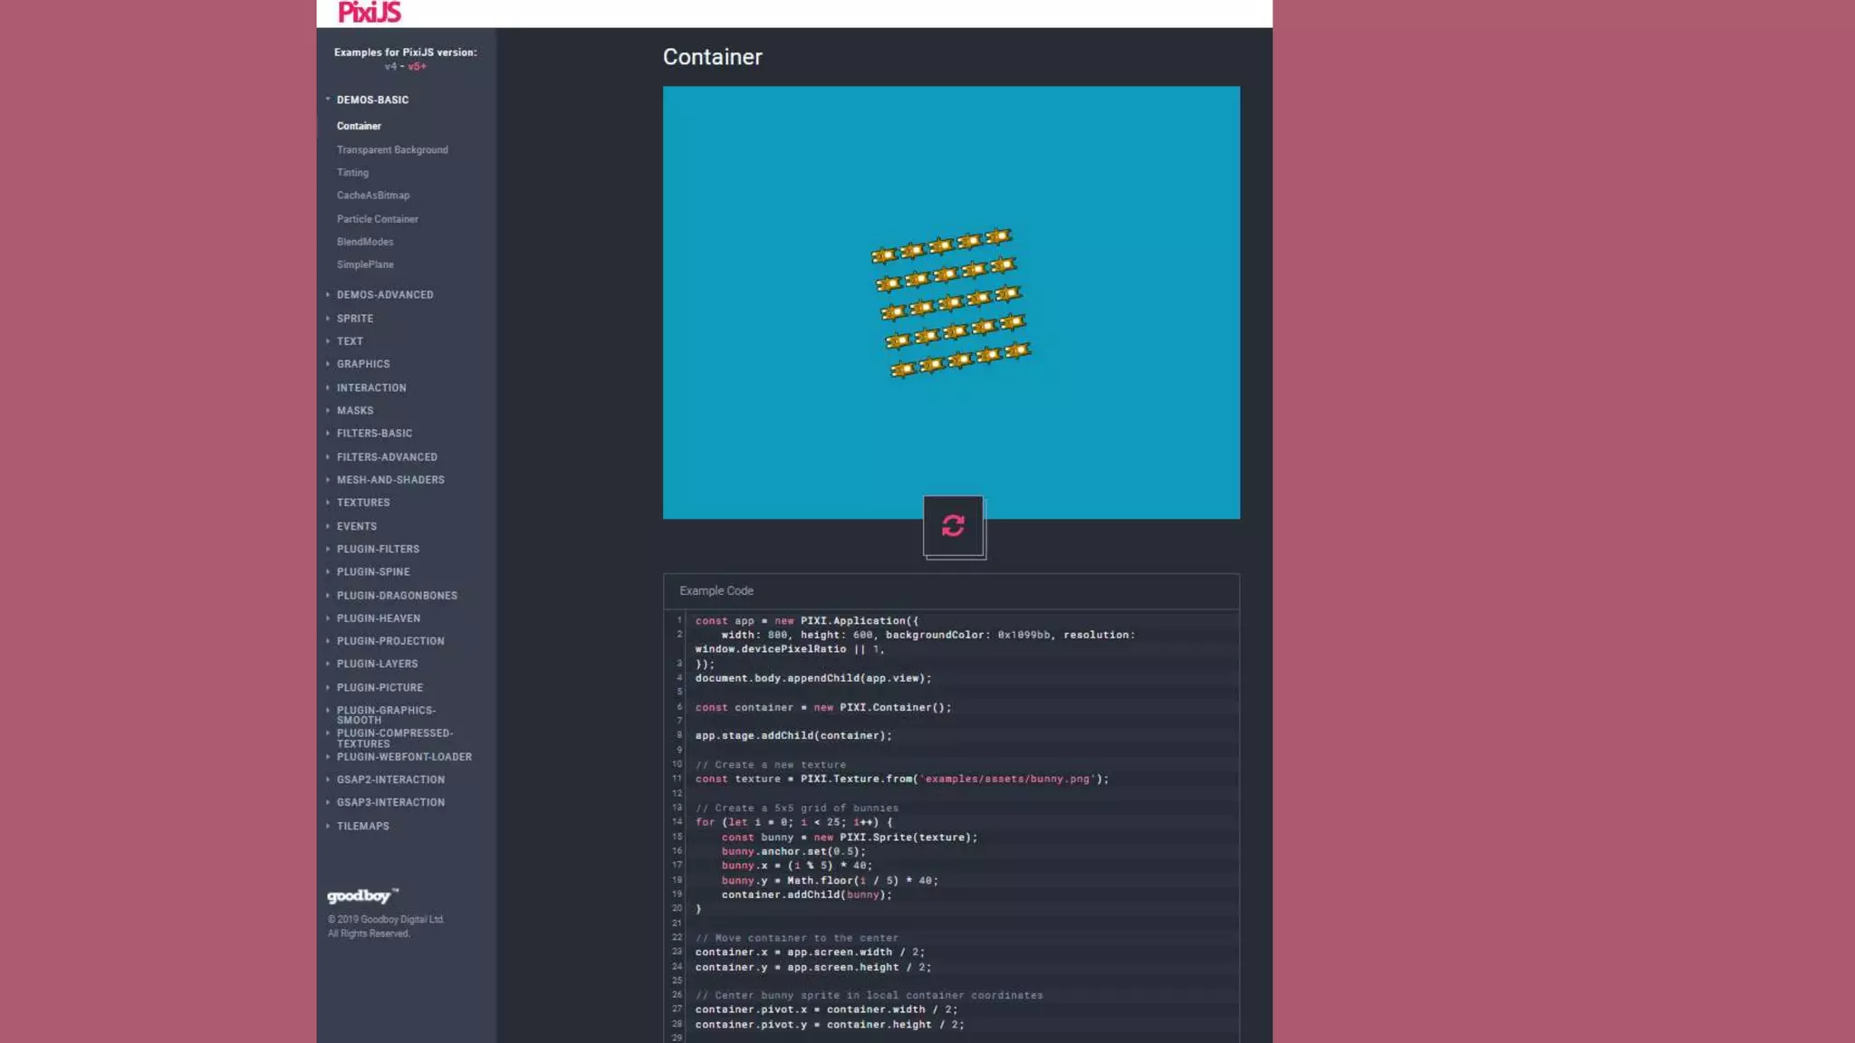Switch to PixiJS version v4
The width and height of the screenshot is (1855, 1043).
click(x=389, y=67)
